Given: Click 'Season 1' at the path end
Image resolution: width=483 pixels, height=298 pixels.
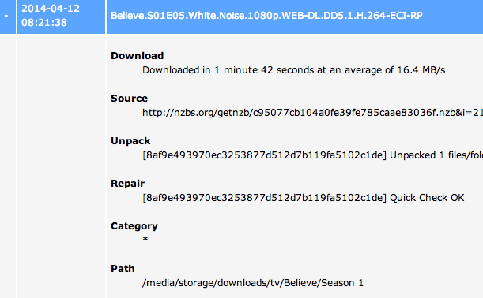Looking at the screenshot, I should [x=342, y=283].
